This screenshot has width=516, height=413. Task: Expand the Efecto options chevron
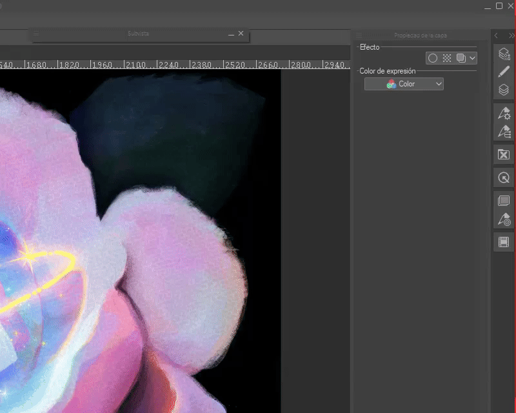(472, 58)
